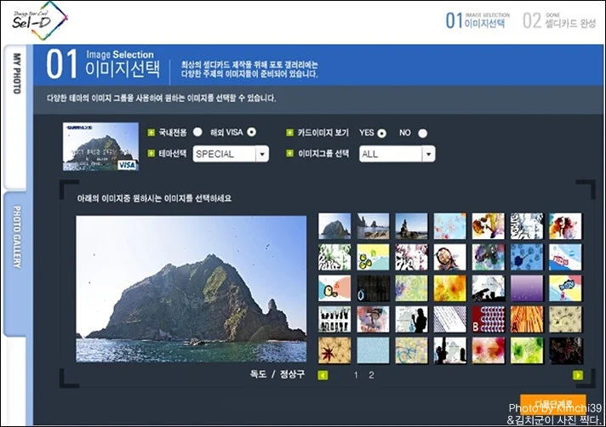Choose YES for 카드이미지 보기
This screenshot has height=427, width=606.
point(382,134)
